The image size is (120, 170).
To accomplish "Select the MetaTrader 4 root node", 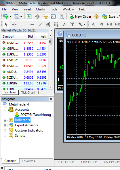I will pos(19,104).
